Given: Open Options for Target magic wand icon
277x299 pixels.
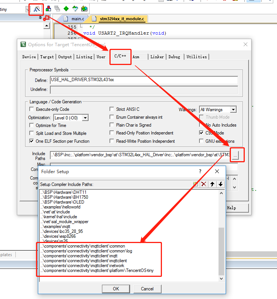Looking at the screenshot, I should 37,9.
